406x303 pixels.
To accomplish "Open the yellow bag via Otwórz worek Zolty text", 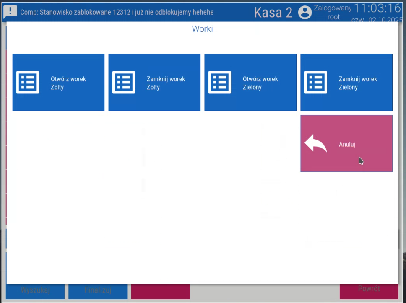I will click(x=68, y=83).
